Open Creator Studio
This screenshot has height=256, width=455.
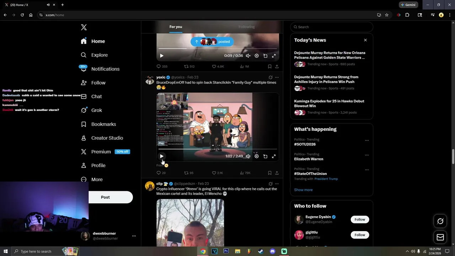point(102,138)
